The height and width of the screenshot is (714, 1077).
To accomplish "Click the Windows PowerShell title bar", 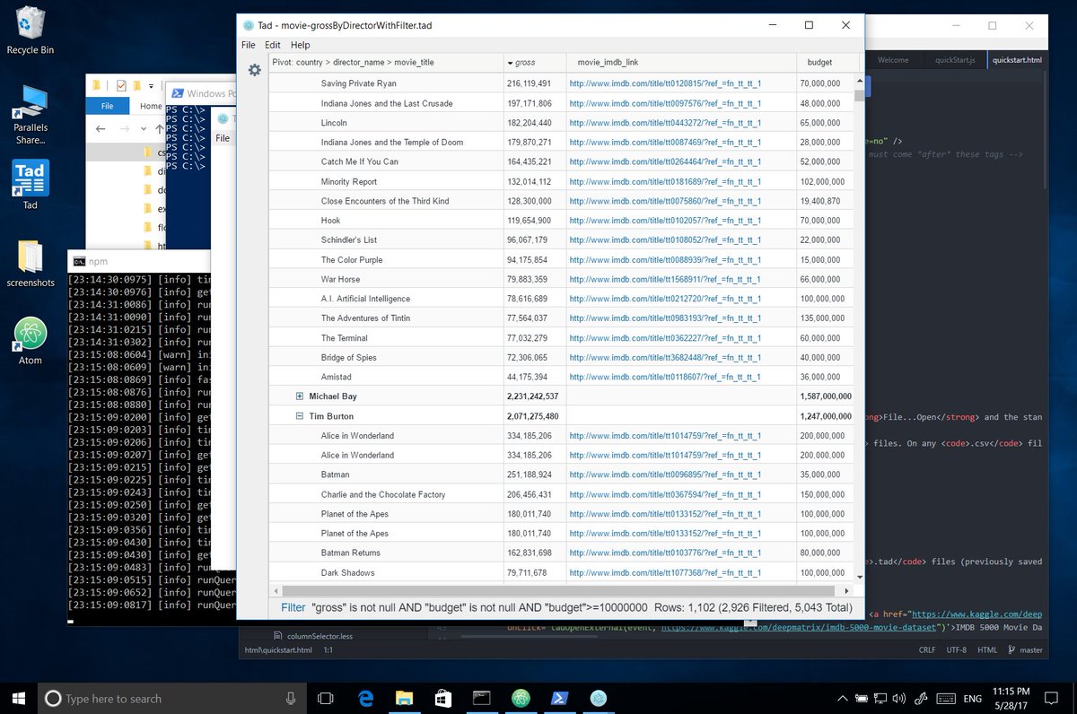I will (202, 93).
